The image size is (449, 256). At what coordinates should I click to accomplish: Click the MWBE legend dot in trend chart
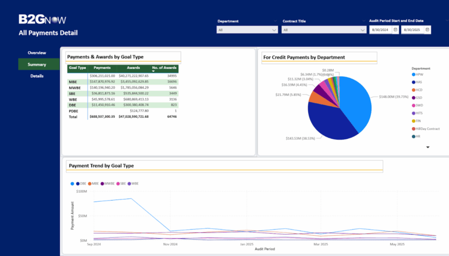click(x=103, y=184)
